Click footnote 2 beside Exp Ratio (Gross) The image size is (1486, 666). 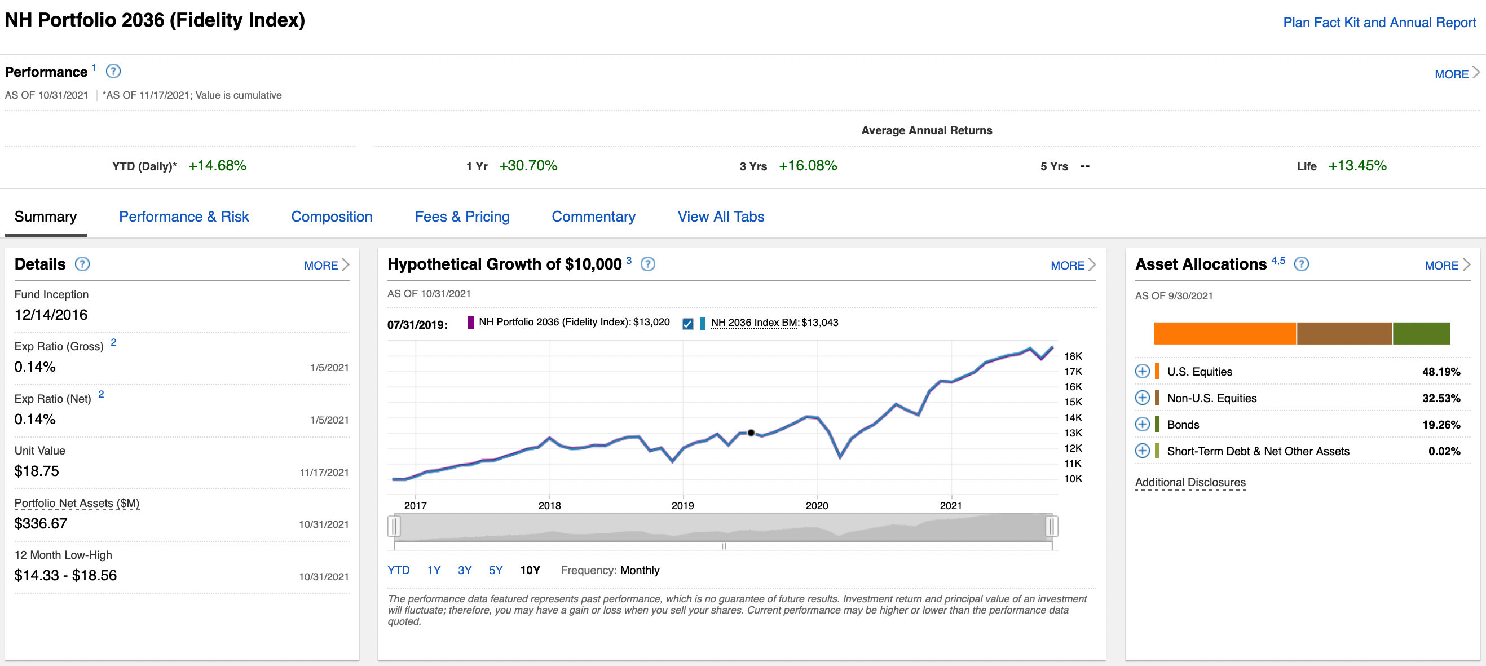click(x=114, y=342)
